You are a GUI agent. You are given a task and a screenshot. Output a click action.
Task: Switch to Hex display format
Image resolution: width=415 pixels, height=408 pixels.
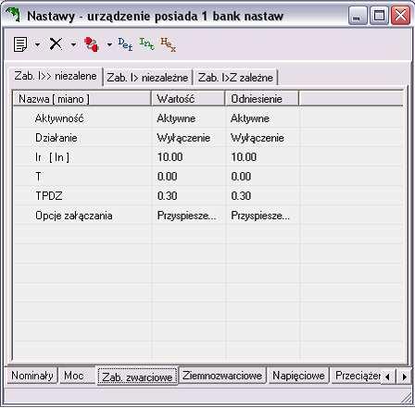click(168, 44)
